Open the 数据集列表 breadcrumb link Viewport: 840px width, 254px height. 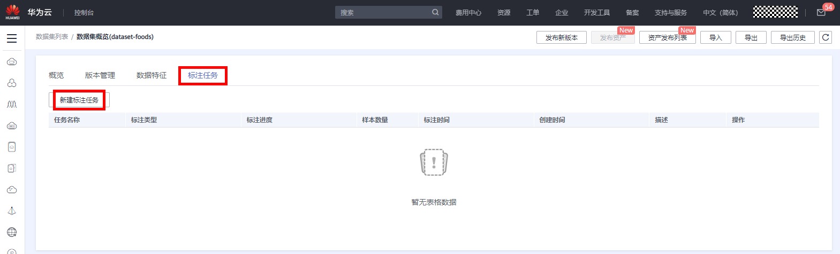pyautogui.click(x=52, y=37)
